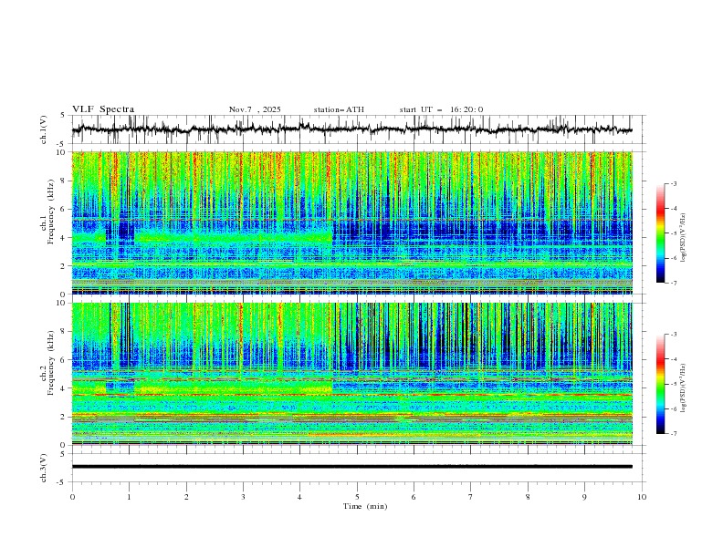The height and width of the screenshot is (558, 723).
Task: Click the ch.2 spectrogram color scale bar
Action: [x=661, y=384]
